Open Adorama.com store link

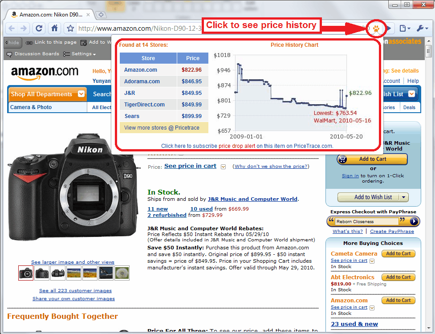142,81
